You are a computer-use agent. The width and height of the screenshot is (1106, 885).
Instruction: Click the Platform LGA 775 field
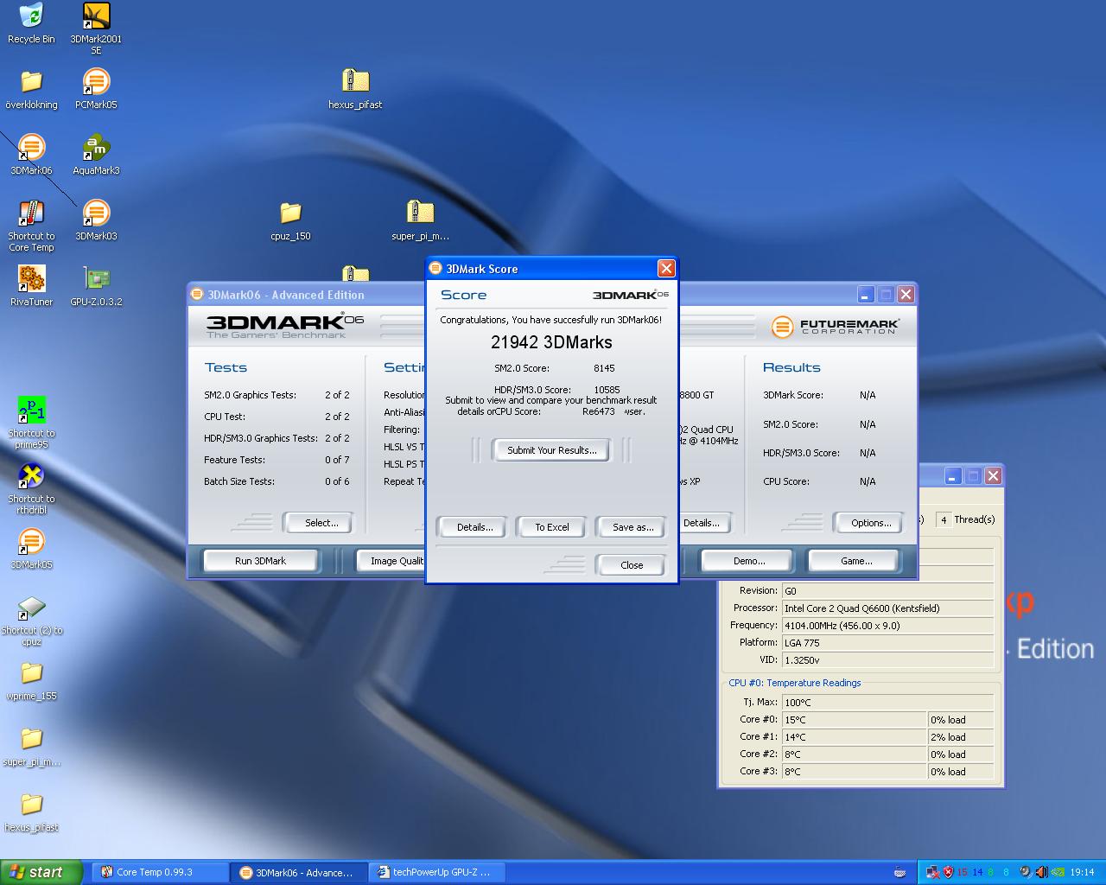pyautogui.click(x=887, y=642)
